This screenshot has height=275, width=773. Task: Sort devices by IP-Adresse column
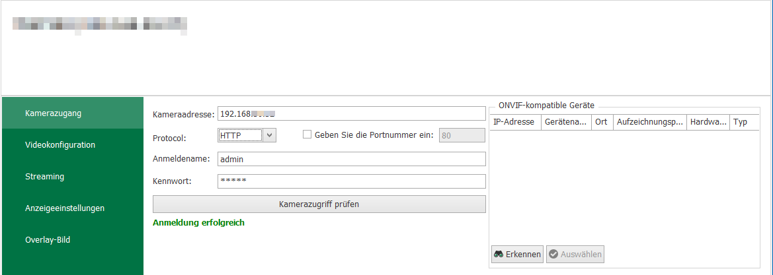coord(514,123)
